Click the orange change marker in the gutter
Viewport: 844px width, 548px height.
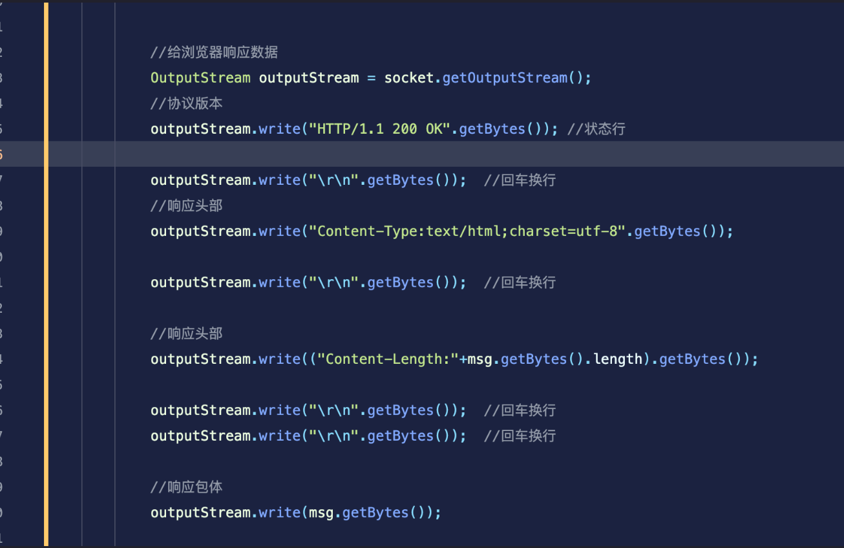[x=45, y=258]
